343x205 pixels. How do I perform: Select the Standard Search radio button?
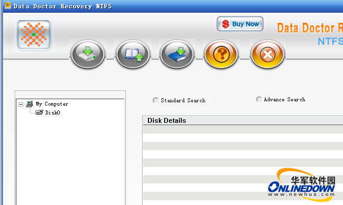tap(155, 100)
